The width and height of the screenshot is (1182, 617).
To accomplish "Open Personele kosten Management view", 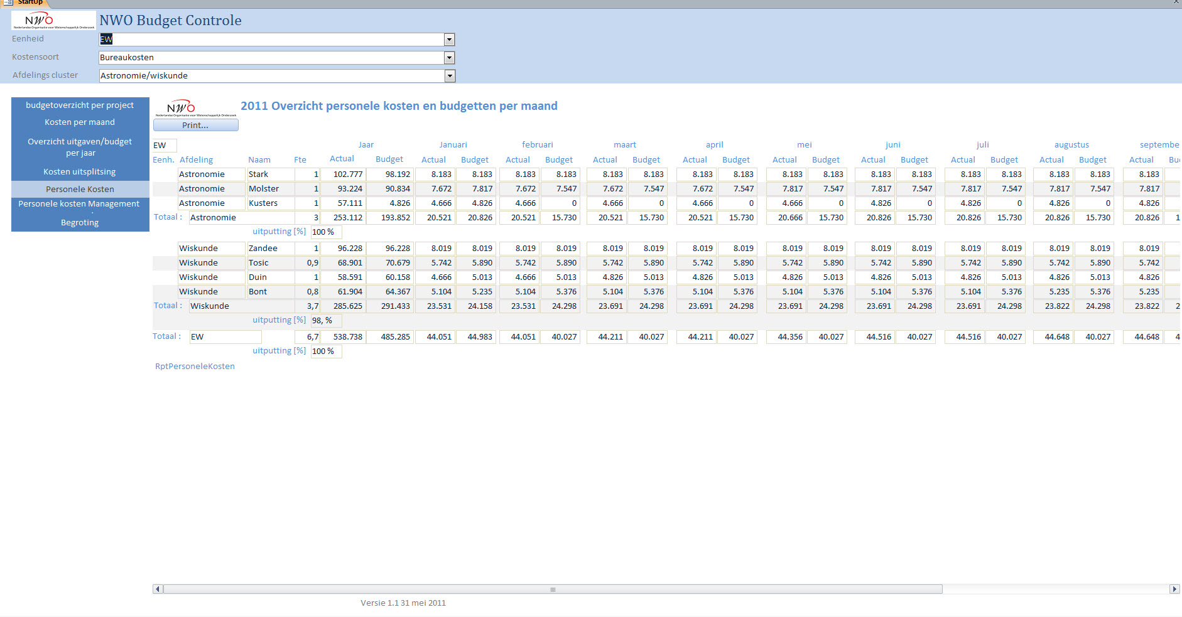I will click(x=79, y=204).
